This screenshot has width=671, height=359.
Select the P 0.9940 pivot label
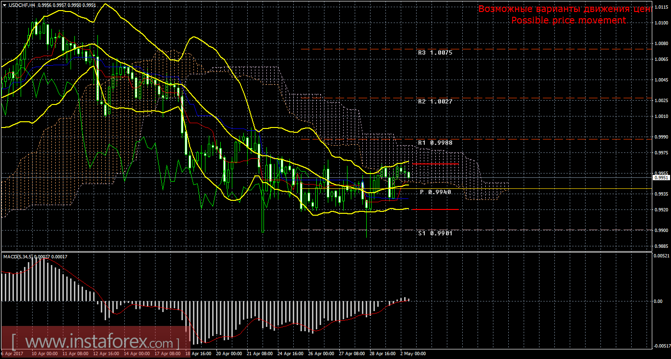(x=435, y=192)
